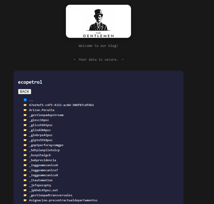This screenshot has height=204, width=214.
Task: Open the _jpbhdc45poz.ext folder
Action: [x=44, y=190]
